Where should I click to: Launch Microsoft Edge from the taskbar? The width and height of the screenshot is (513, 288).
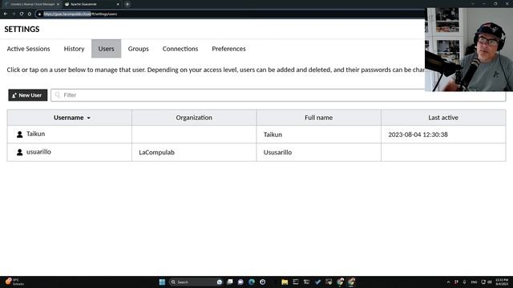[x=252, y=282]
